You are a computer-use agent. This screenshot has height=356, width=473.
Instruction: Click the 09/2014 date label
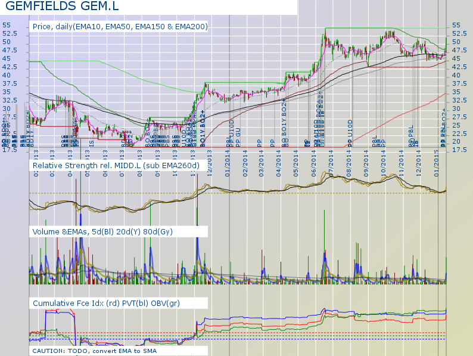[366, 163]
